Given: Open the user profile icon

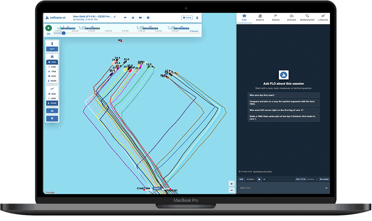Looking at the screenshot, I should click(197, 18).
